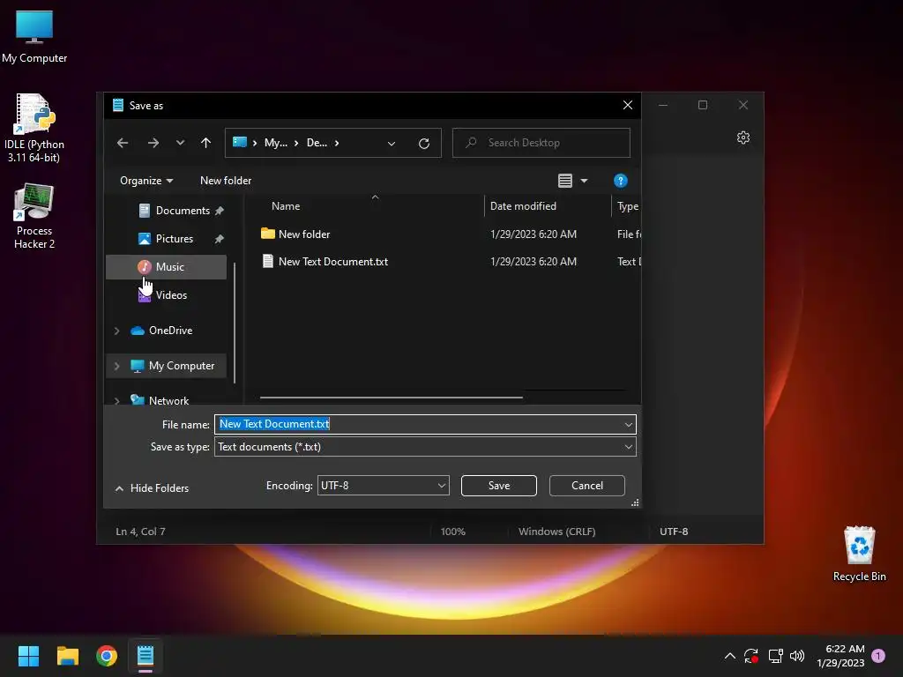The image size is (903, 677).
Task: Select Documents in navigation pane
Action: point(182,211)
